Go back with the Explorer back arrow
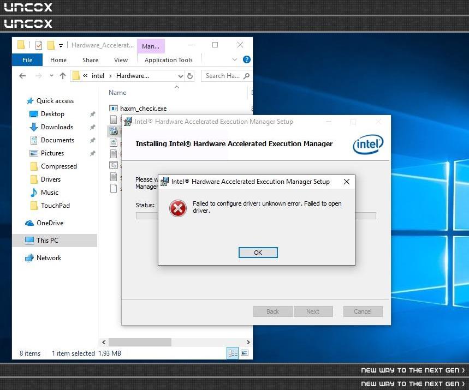 [x=22, y=76]
